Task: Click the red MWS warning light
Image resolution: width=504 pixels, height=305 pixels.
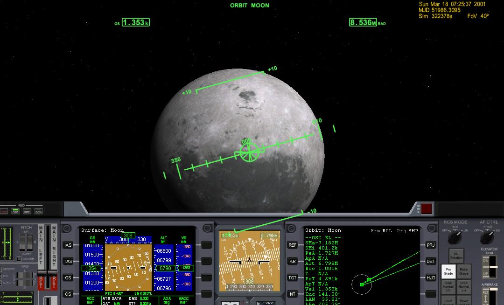Action: click(427, 208)
